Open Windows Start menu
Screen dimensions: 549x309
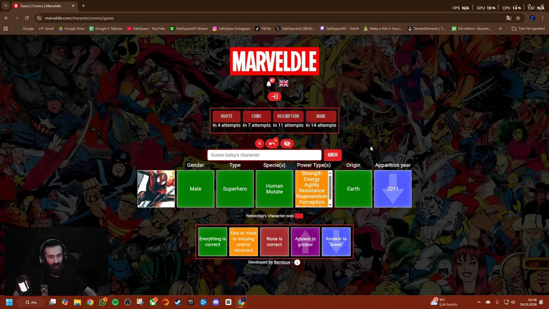9,302
